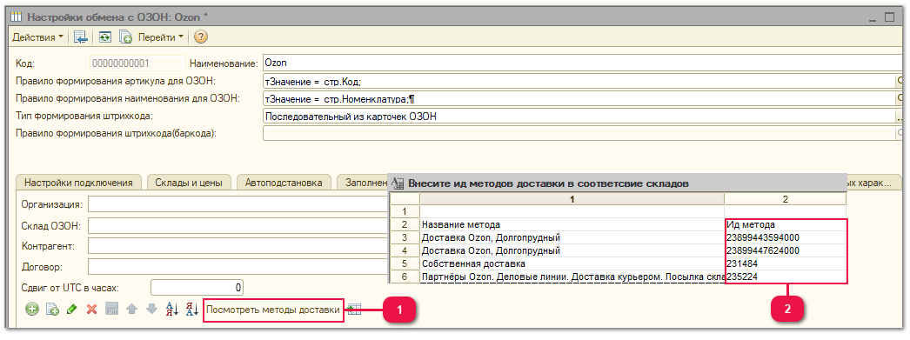Image resolution: width=910 pixels, height=340 pixels.
Task: Click the Тип формирования штрихкода field
Action: coord(579,117)
